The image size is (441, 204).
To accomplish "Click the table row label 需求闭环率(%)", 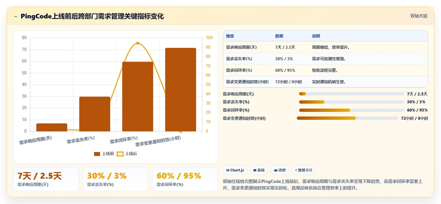I will [239, 70].
